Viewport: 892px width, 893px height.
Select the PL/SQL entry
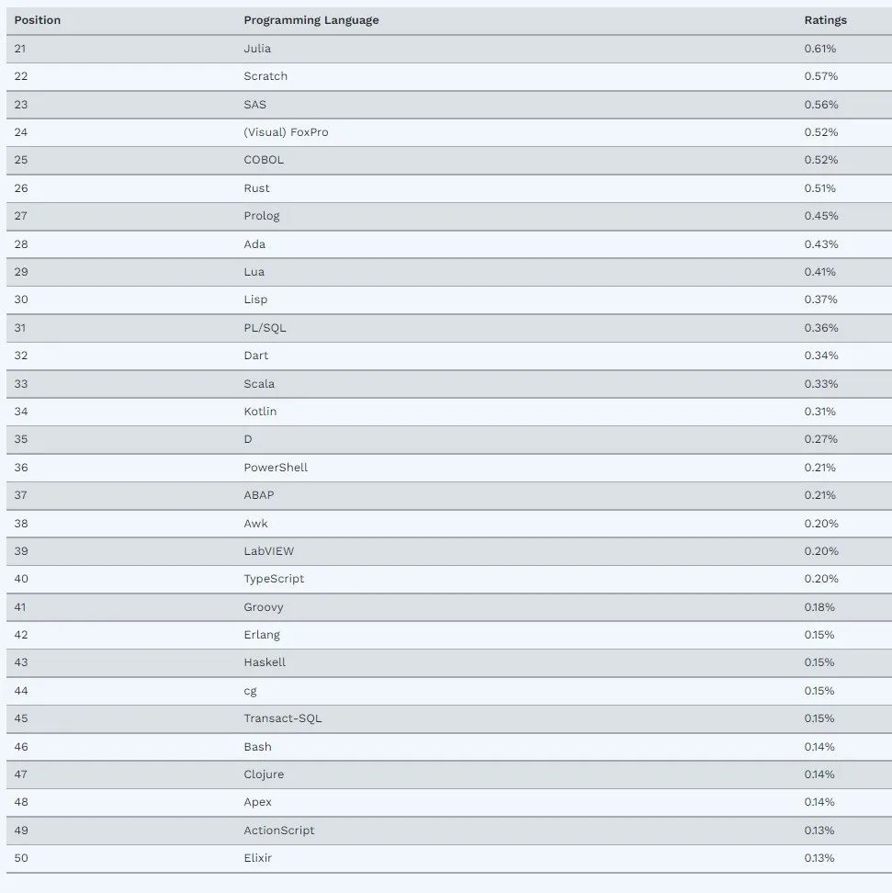coord(265,328)
